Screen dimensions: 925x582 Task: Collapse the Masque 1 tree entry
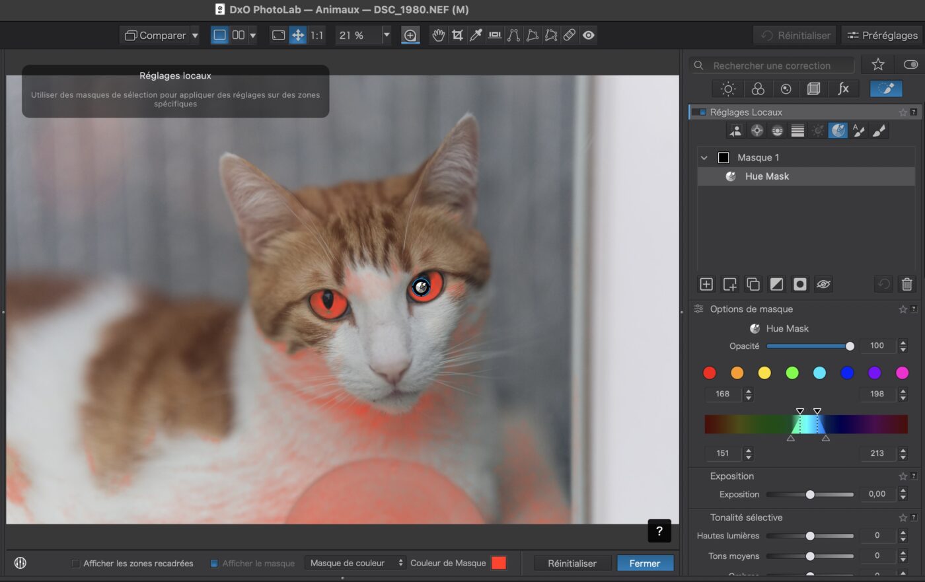(x=704, y=158)
